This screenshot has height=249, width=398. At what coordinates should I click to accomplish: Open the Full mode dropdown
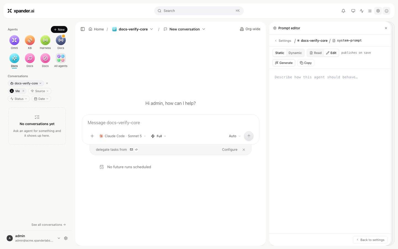pos(159,136)
